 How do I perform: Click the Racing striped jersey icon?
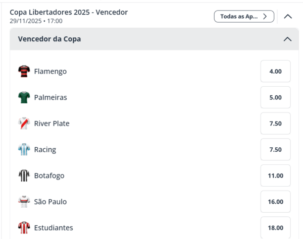point(24,149)
